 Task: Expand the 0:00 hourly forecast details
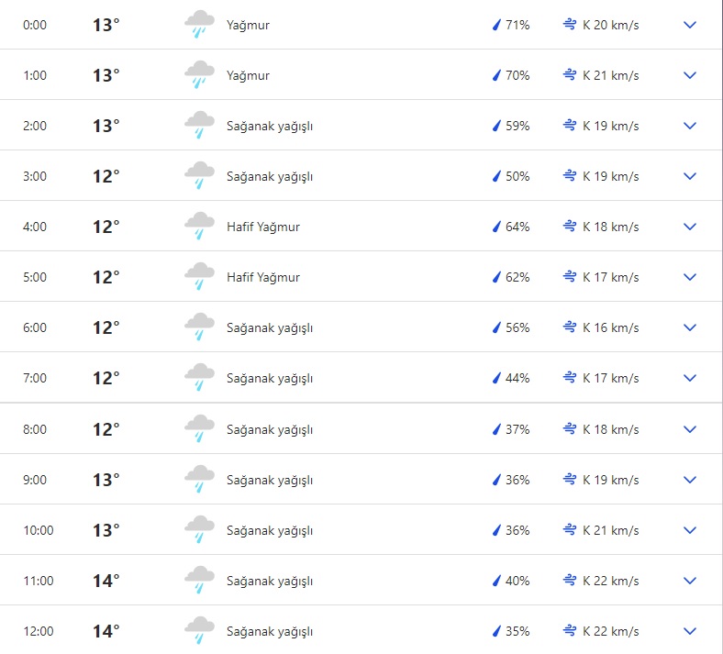click(690, 25)
